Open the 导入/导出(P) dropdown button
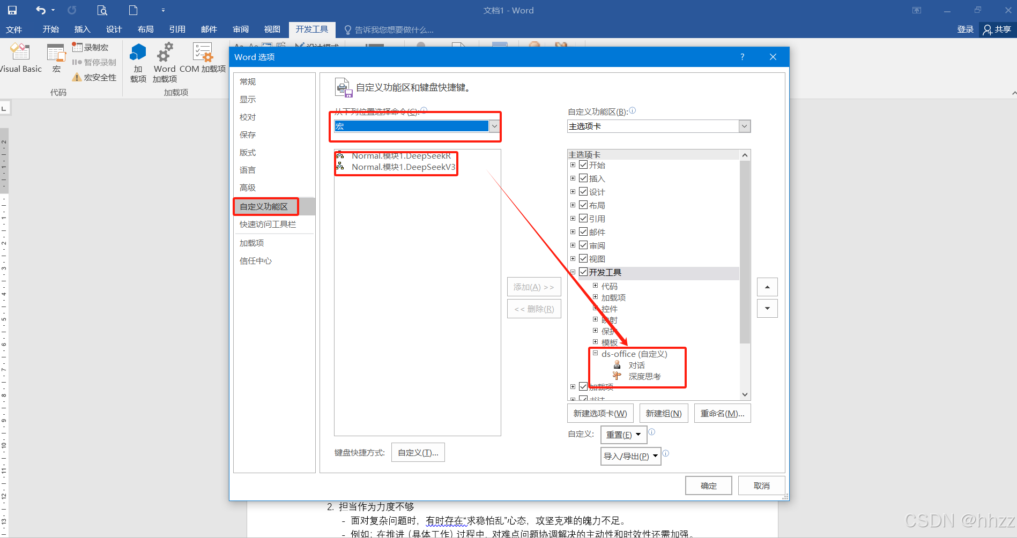 (630, 456)
